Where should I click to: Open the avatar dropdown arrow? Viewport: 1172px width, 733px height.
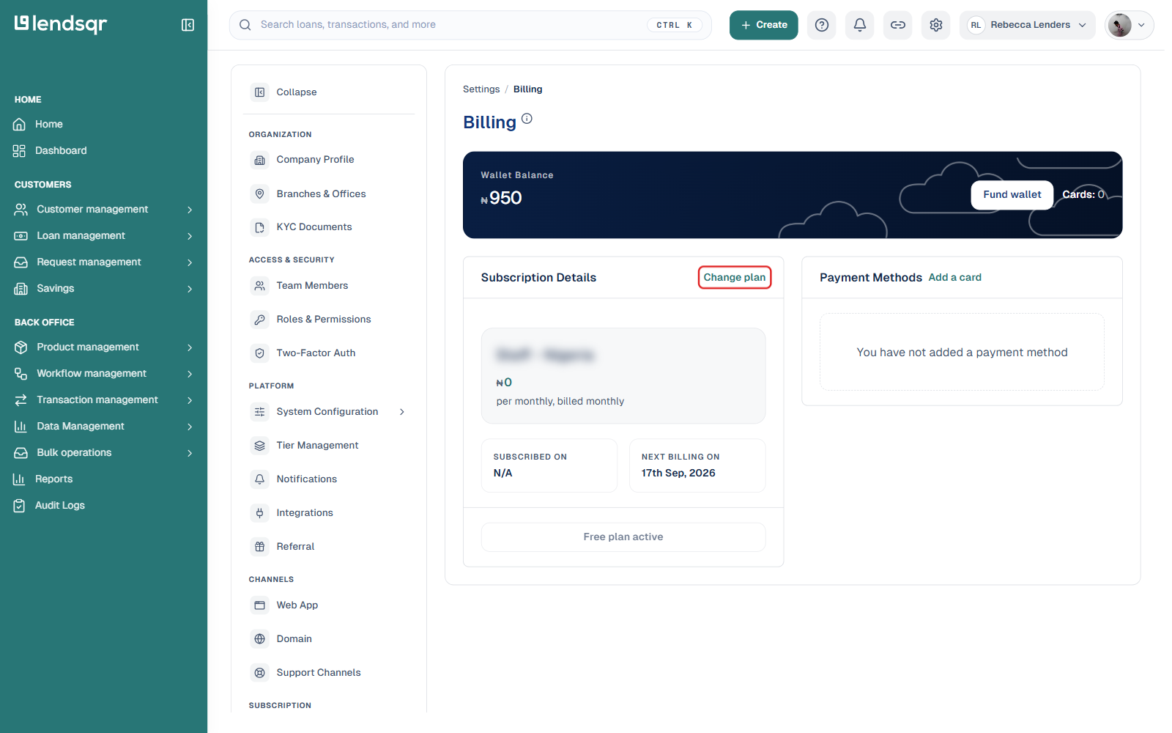click(x=1141, y=25)
